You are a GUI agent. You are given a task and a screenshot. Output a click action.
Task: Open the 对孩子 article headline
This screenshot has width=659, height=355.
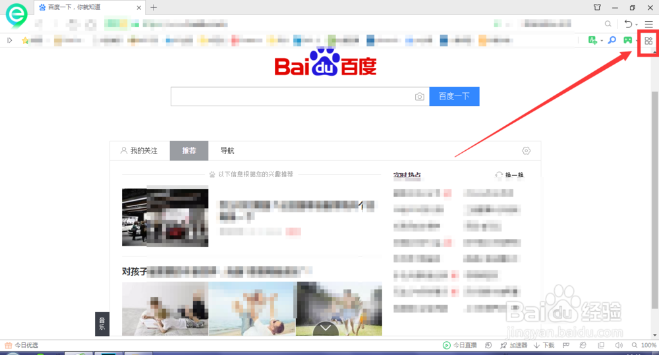(217, 271)
